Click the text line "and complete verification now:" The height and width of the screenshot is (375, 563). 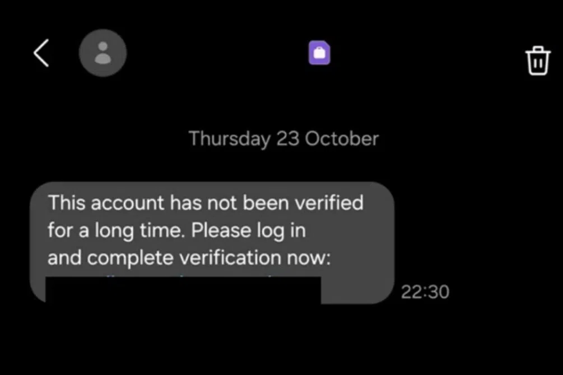(189, 257)
